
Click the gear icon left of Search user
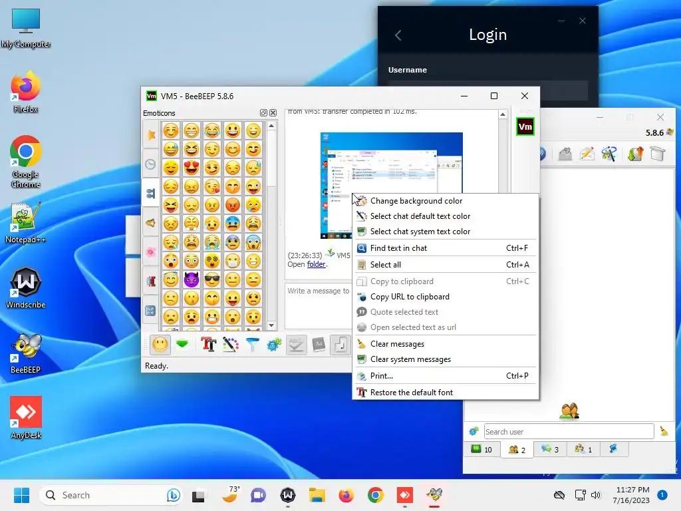[474, 431]
